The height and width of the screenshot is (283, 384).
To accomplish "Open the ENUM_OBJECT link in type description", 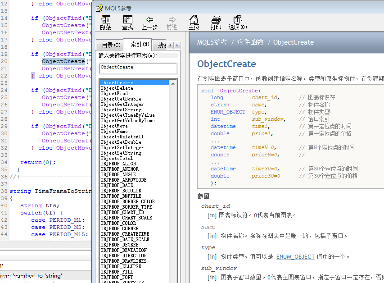I will pyautogui.click(x=295, y=257).
